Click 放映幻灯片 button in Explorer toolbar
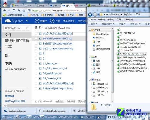150x120 pixels. point(136,24)
